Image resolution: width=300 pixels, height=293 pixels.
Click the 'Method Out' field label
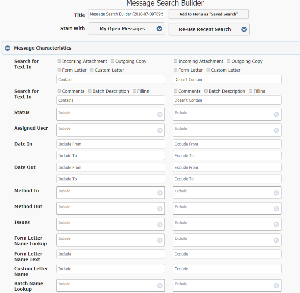pyautogui.click(x=28, y=206)
